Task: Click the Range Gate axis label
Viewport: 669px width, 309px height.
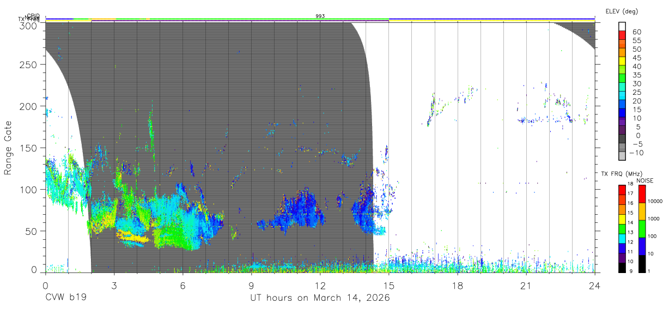Action: pyautogui.click(x=8, y=148)
